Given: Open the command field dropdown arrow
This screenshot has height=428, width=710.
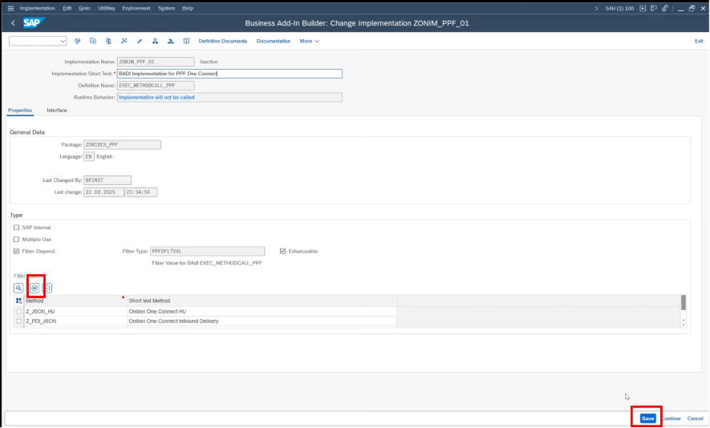Looking at the screenshot, I should [x=63, y=41].
